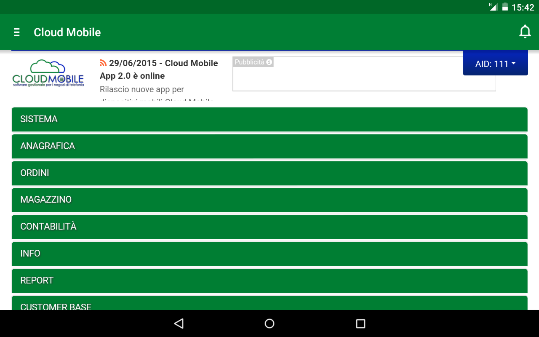Expand the REPORT section

[x=269, y=281]
